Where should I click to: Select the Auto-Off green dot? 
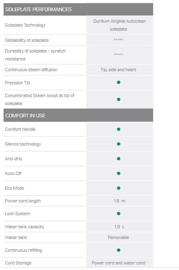119,173
